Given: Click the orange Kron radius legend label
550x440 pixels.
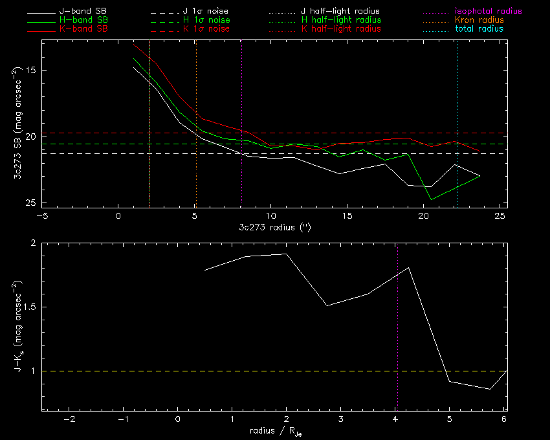Looking at the screenshot, I should (x=479, y=20).
